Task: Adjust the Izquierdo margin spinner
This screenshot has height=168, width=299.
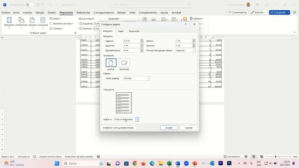Action: point(142,46)
